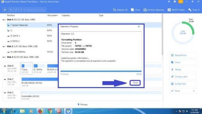Open Firefox from the taskbar
The image size is (202, 114).
[40, 111]
